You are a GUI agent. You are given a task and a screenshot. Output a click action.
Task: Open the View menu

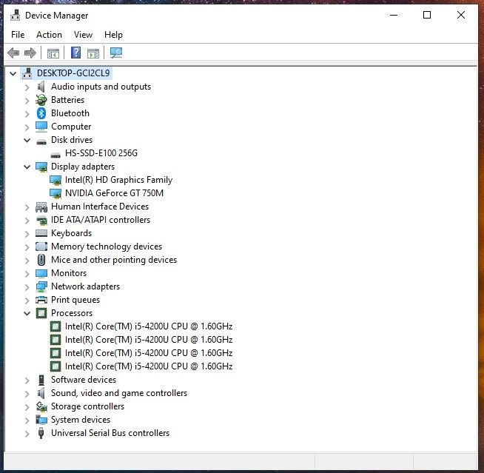point(83,35)
